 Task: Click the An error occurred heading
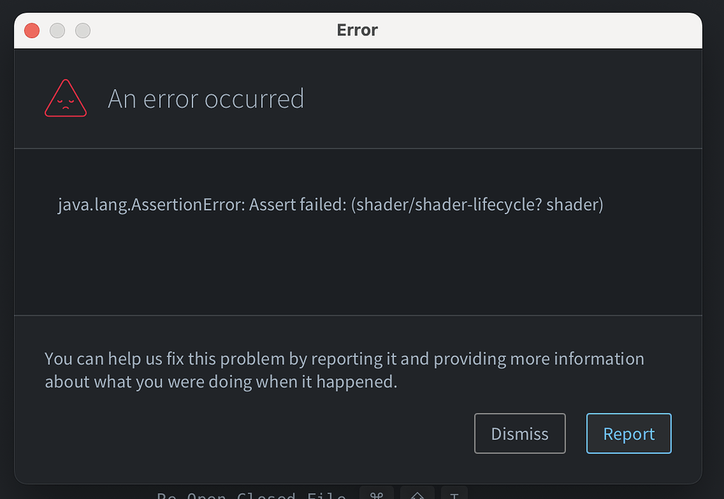[x=205, y=98]
